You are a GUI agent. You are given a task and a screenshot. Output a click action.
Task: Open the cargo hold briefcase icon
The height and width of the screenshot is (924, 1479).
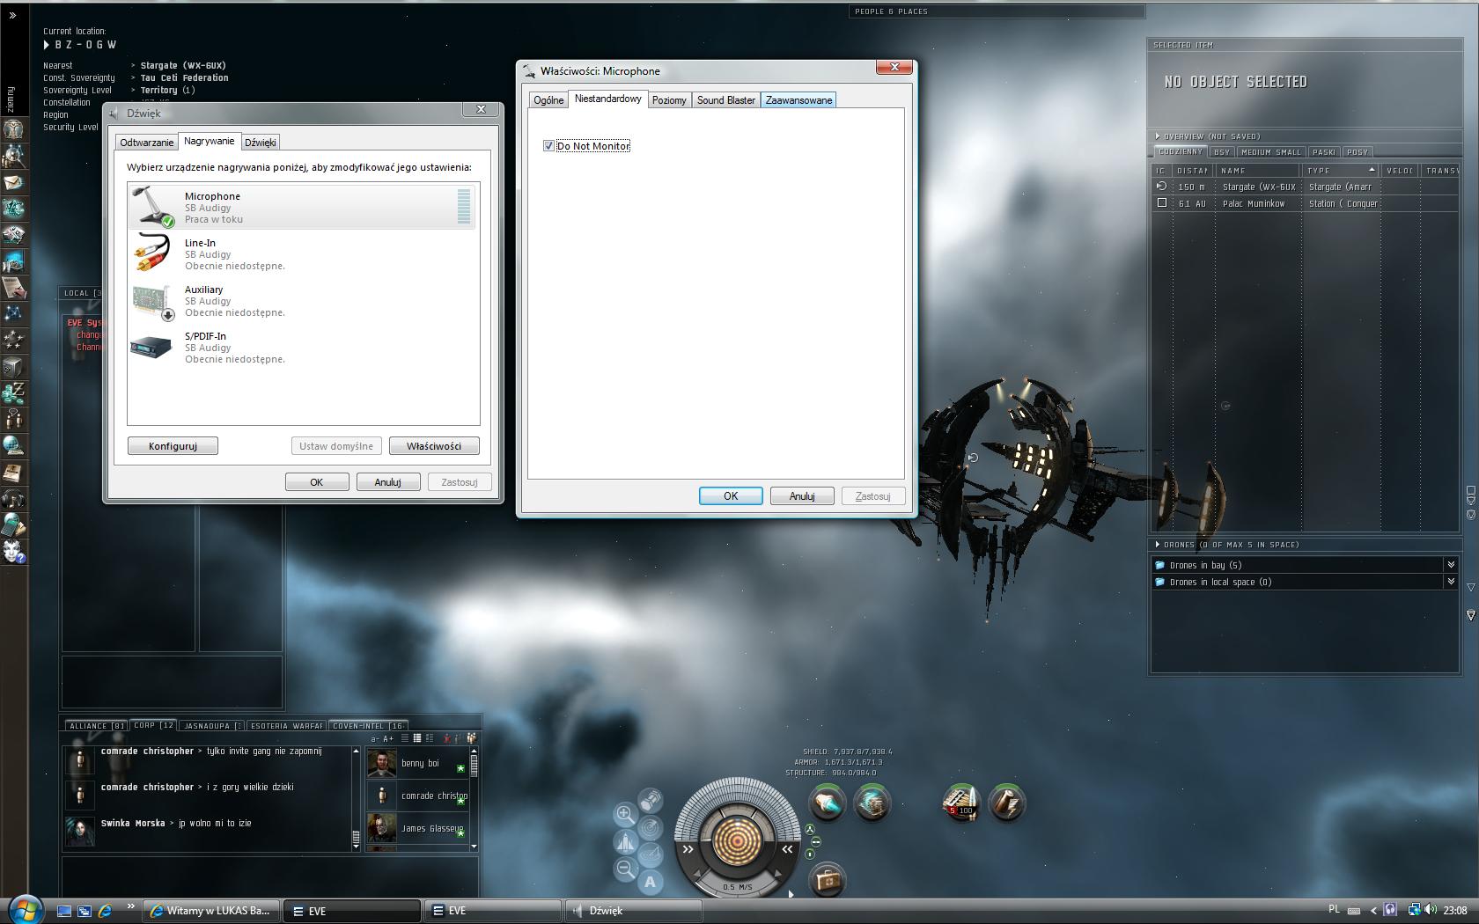click(828, 879)
